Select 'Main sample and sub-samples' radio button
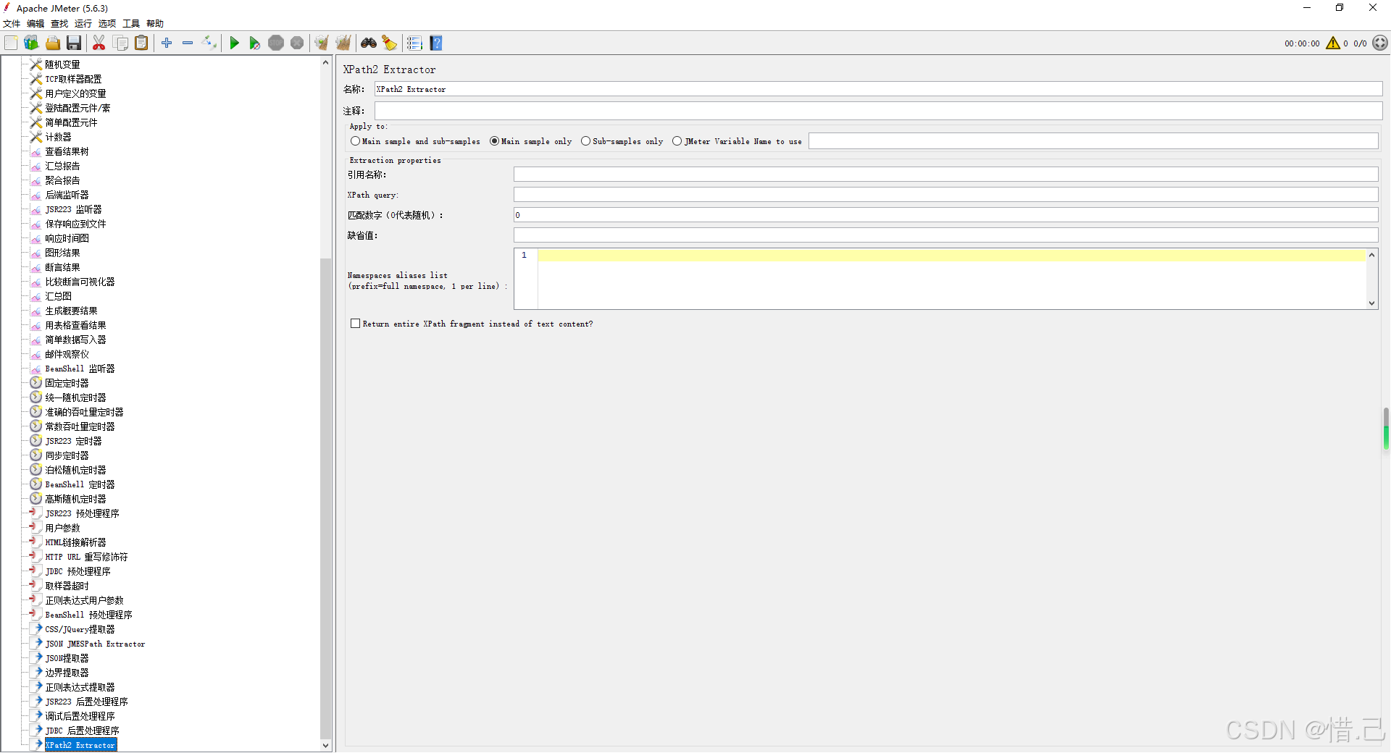This screenshot has height=753, width=1391. coord(355,141)
